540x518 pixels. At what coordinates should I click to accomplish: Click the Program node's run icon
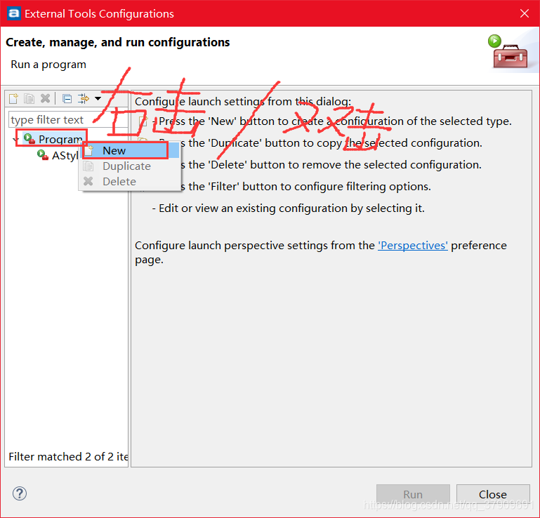29,139
